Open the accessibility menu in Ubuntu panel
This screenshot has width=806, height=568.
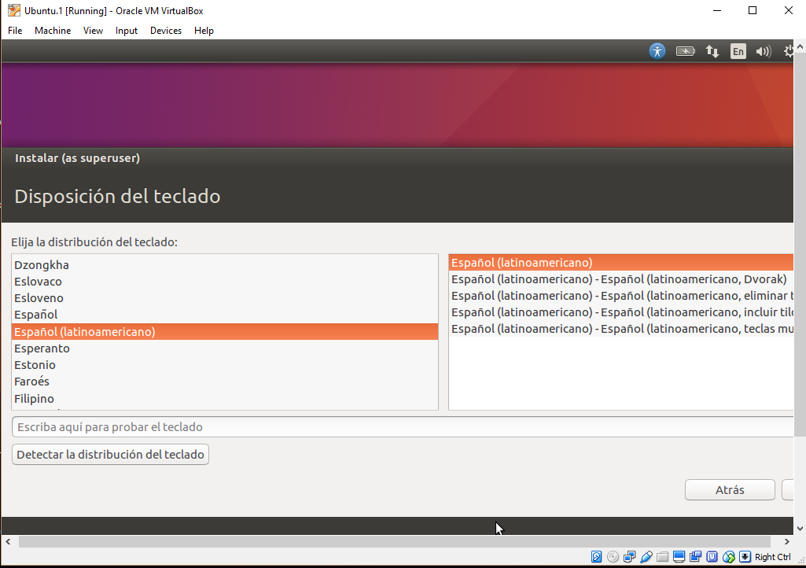pos(657,50)
